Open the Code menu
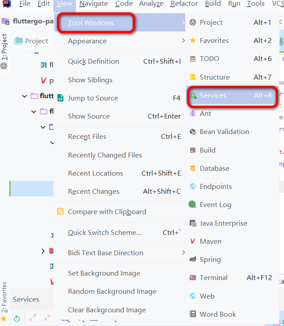 [x=124, y=4]
